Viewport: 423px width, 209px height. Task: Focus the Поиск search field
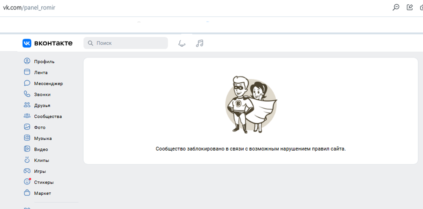[126, 43]
